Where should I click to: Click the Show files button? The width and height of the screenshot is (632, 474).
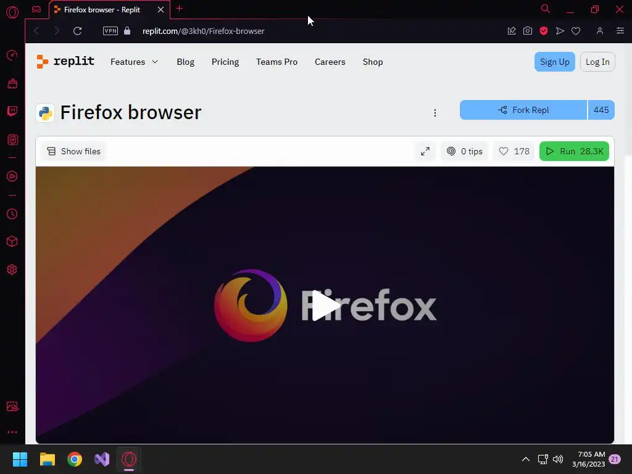[x=74, y=152]
